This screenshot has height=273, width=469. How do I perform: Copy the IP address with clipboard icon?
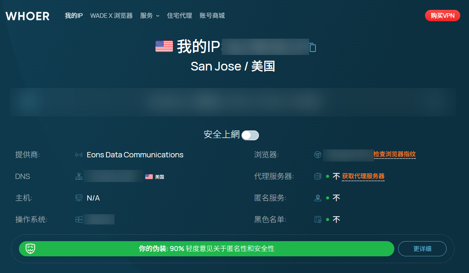tap(312, 47)
